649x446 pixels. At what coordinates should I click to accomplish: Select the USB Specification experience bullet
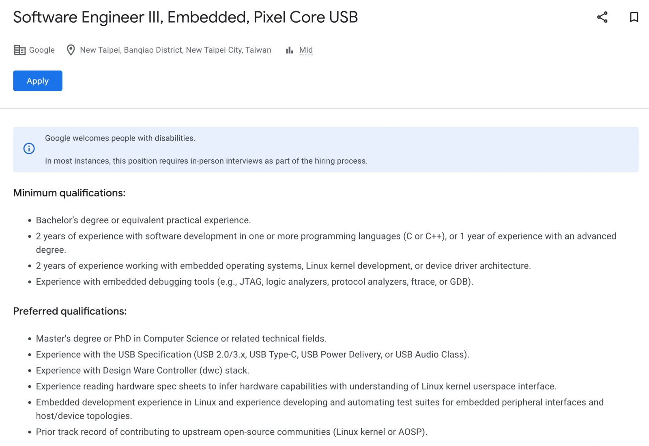click(252, 354)
